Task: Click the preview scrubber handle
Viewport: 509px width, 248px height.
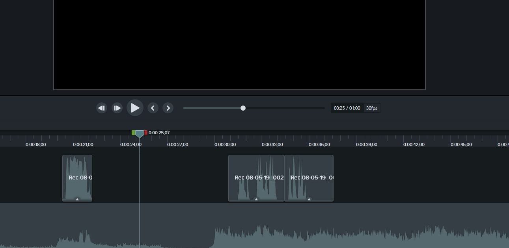Action: click(x=243, y=108)
